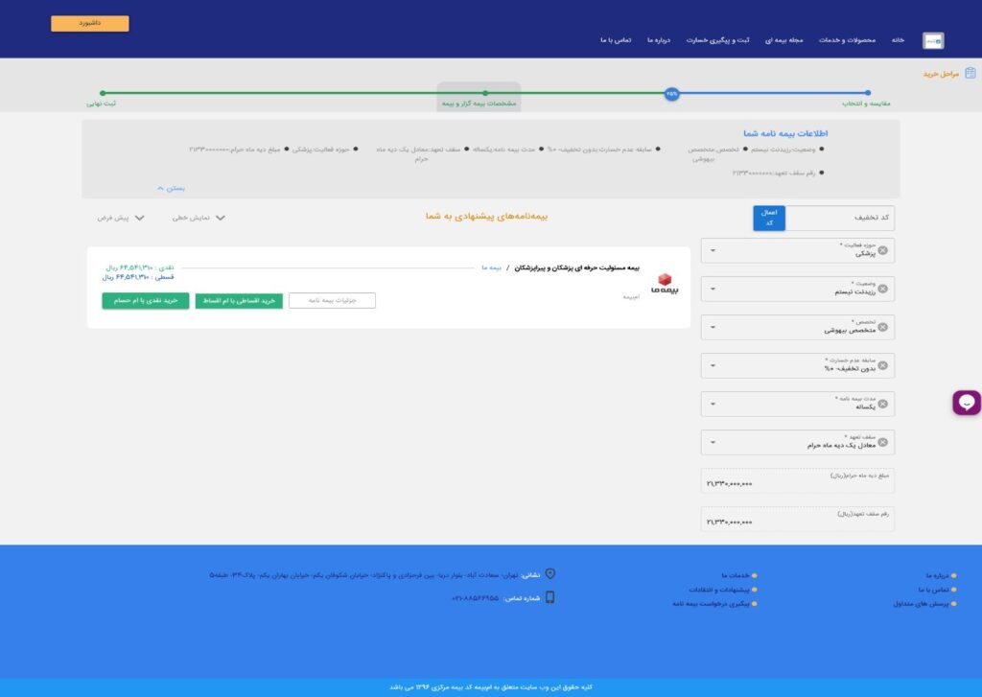Click the خرید نقدی با ام حساب button

click(146, 301)
